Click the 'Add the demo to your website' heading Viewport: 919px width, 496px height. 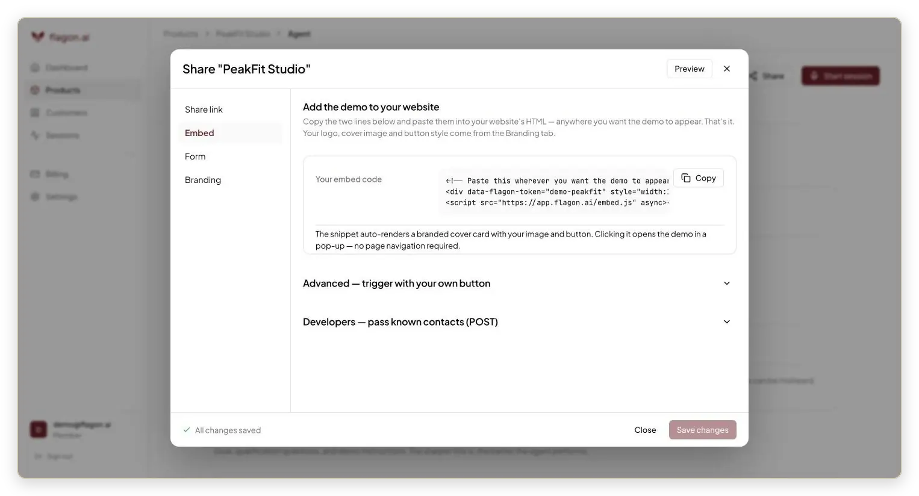pyautogui.click(x=371, y=107)
